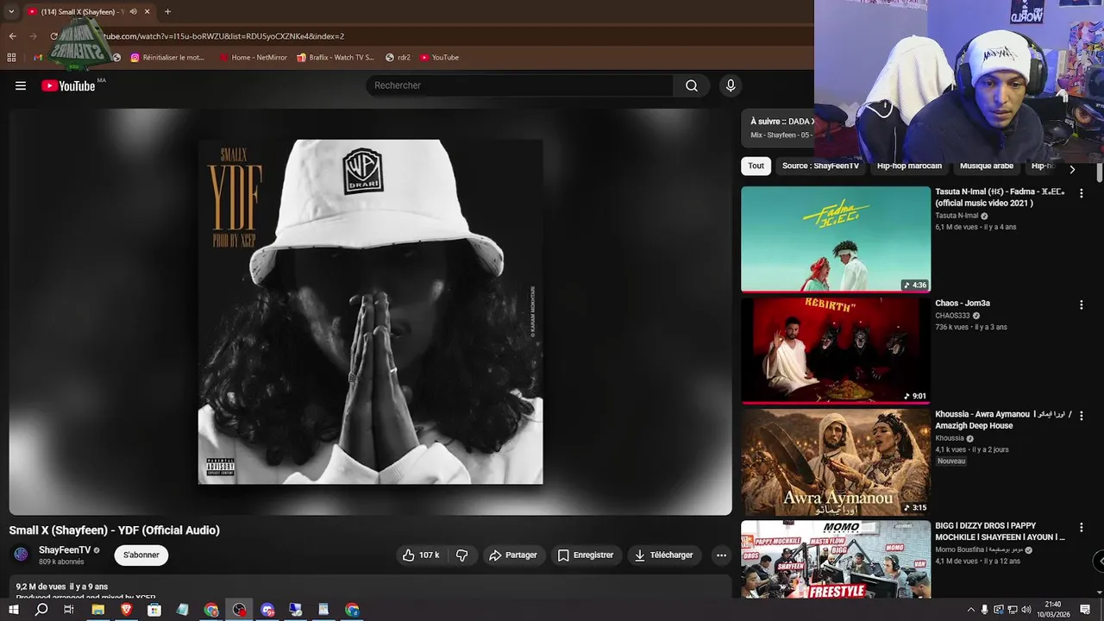Click the search magnifier button
The image size is (1104, 621).
[692, 85]
